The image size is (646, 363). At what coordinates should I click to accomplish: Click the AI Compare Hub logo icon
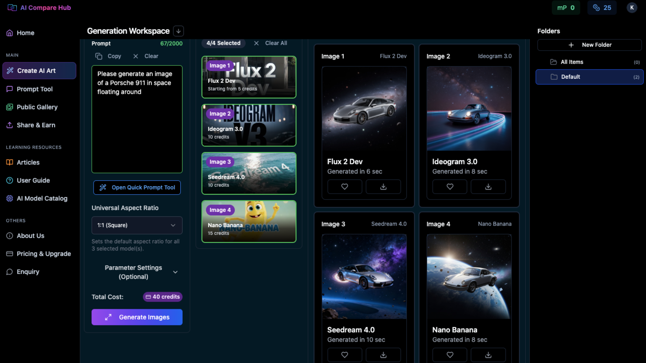point(12,8)
